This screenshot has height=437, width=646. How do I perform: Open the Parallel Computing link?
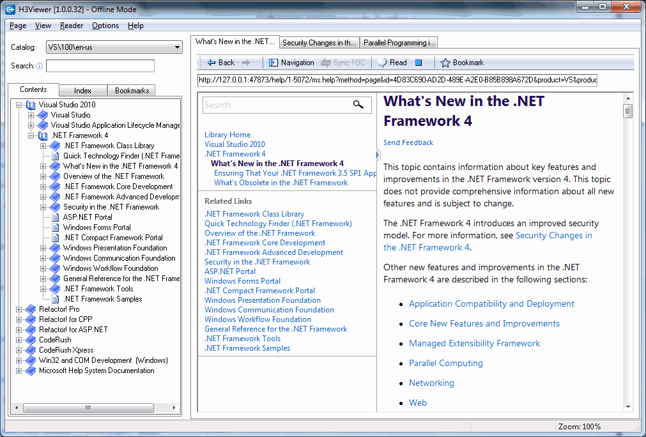pos(446,363)
